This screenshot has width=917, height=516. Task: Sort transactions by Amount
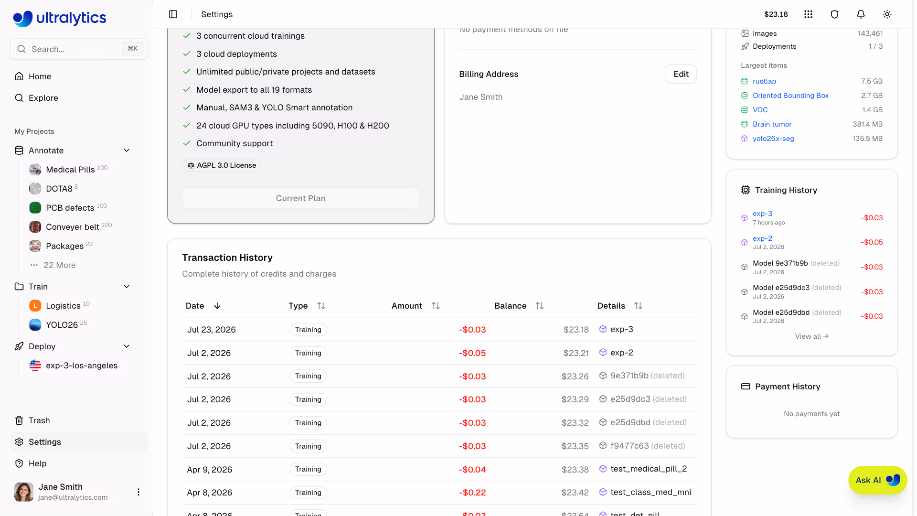pyautogui.click(x=416, y=306)
